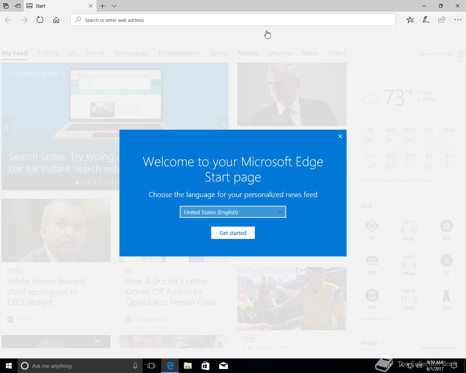Open weather card options ellipsis
Screen dimensions: 466x373
coord(454,71)
